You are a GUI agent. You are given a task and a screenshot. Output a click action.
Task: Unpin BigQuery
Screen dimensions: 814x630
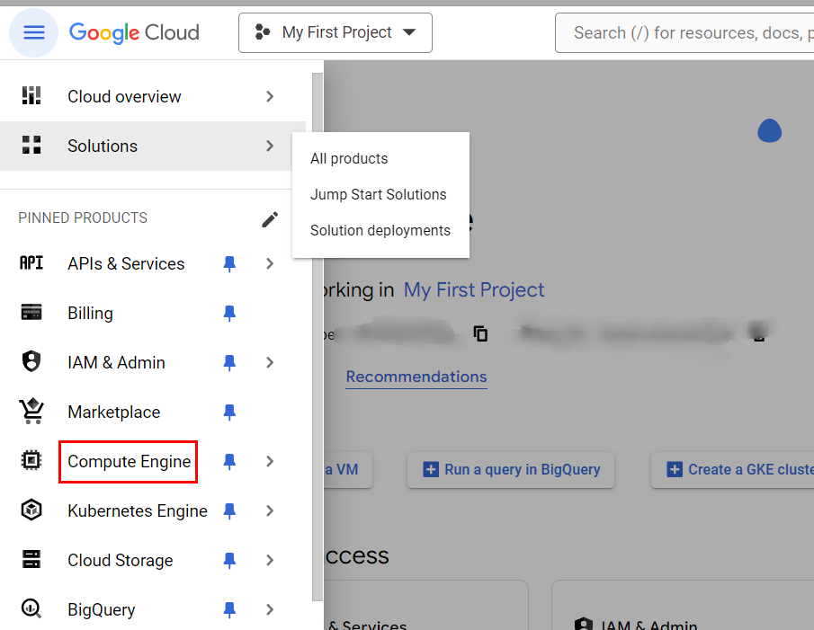[229, 609]
